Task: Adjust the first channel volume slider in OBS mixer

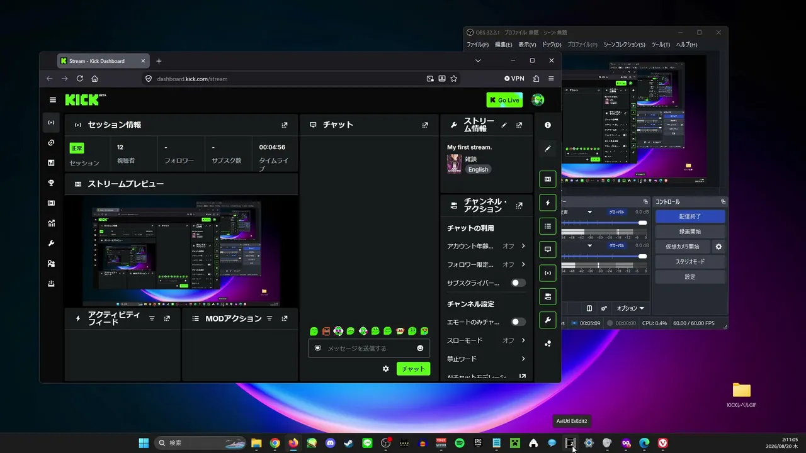Action: 604,222
